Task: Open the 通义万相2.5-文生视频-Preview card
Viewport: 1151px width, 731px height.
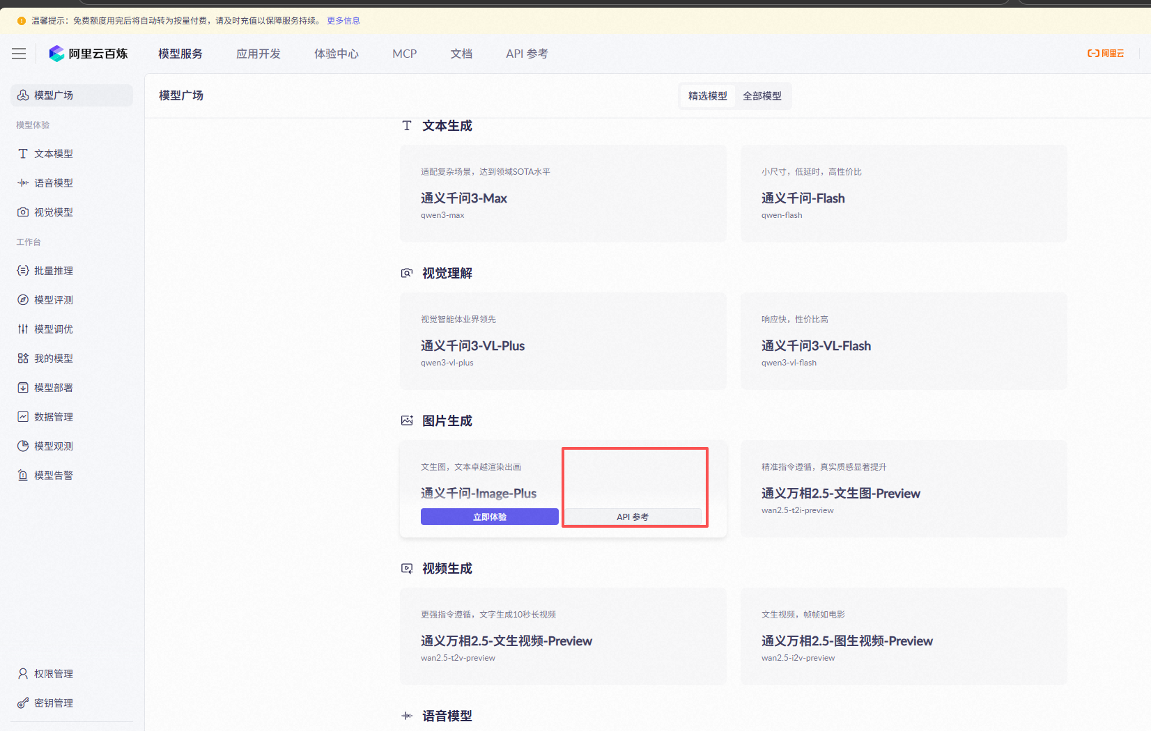Action: pos(563,636)
